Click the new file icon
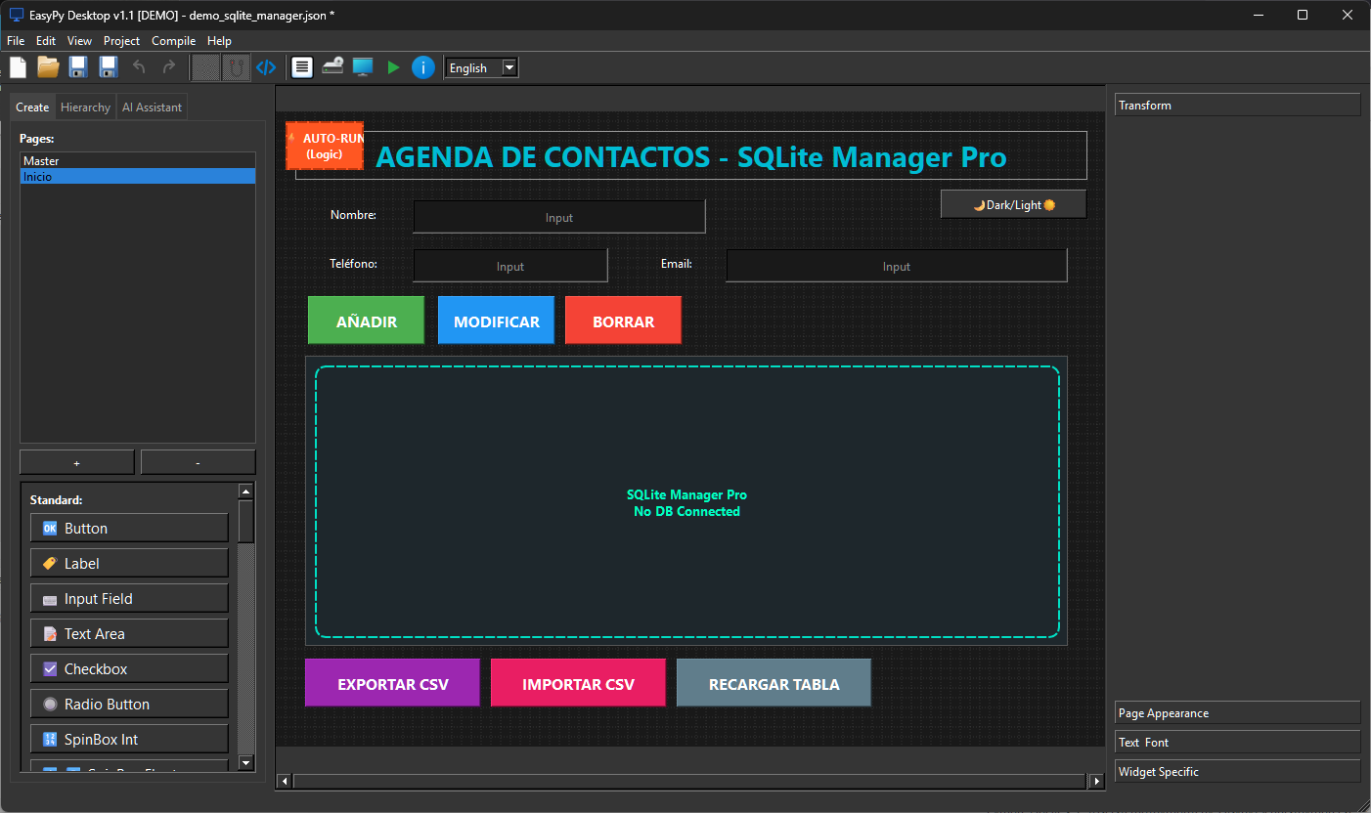 coord(18,67)
